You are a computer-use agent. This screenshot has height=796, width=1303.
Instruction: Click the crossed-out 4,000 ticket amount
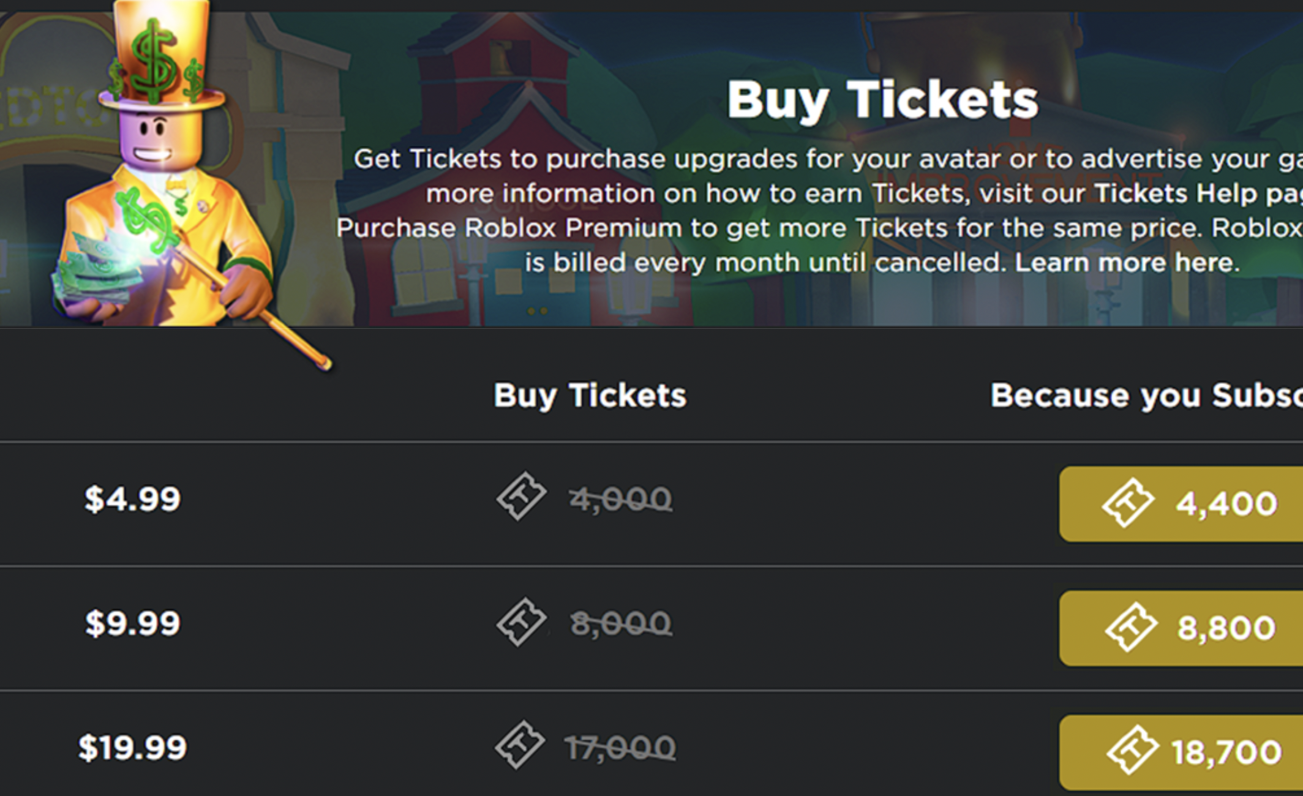pyautogui.click(x=621, y=499)
